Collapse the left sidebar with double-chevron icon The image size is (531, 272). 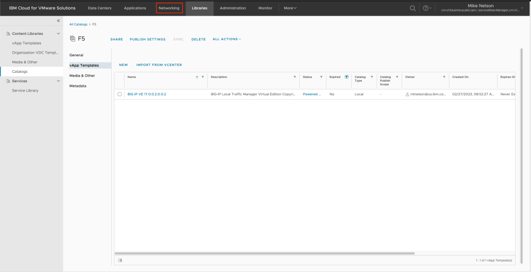(x=58, y=20)
